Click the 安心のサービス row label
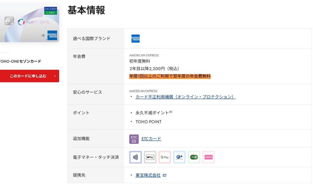This screenshot has width=313, height=186. (87, 92)
